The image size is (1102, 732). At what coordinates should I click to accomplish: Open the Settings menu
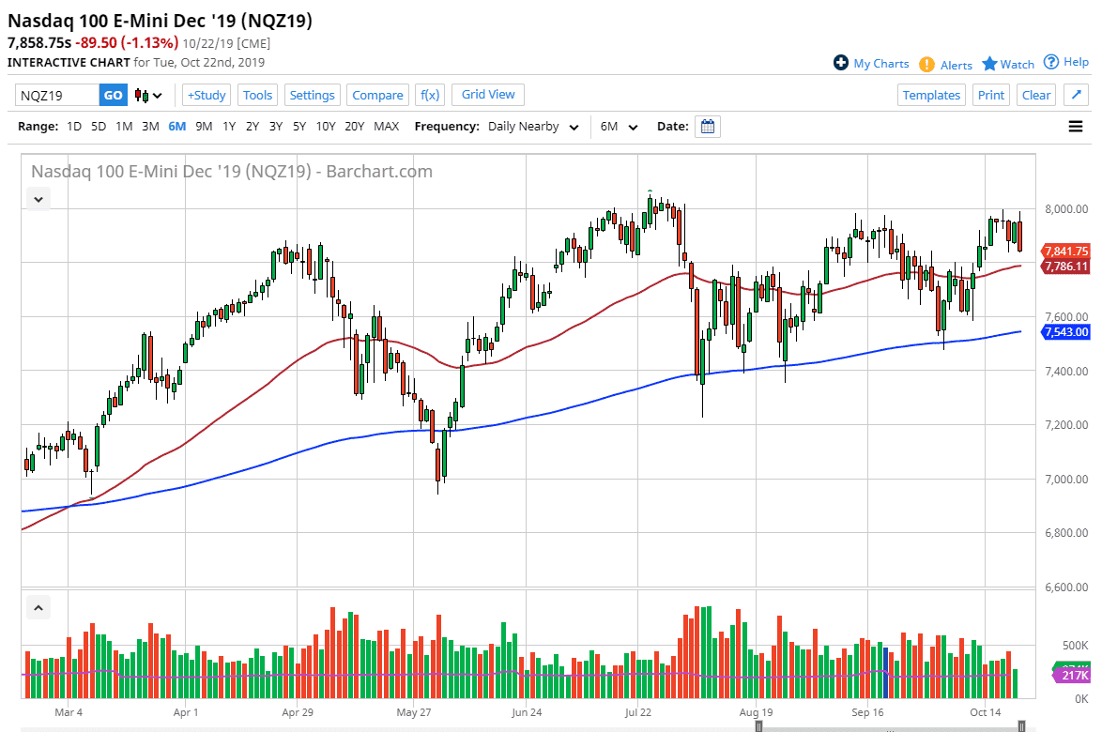click(x=312, y=94)
